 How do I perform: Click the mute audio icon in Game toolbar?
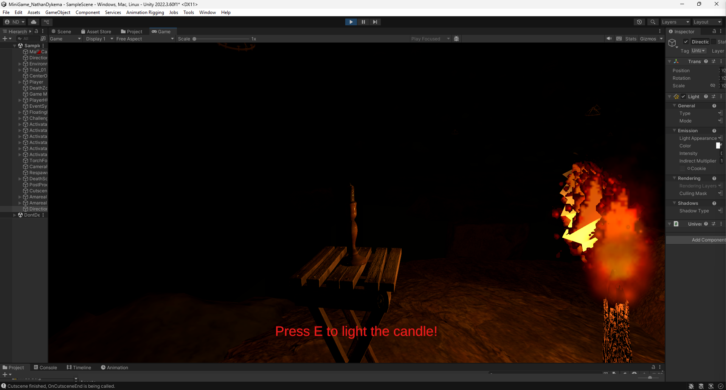tap(609, 39)
